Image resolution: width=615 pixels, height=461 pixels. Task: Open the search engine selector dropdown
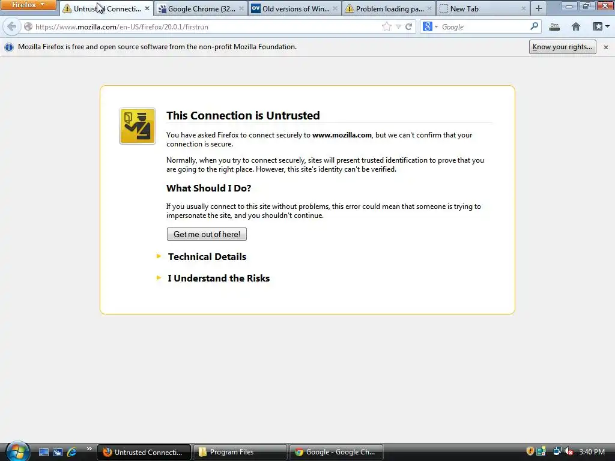tap(430, 26)
